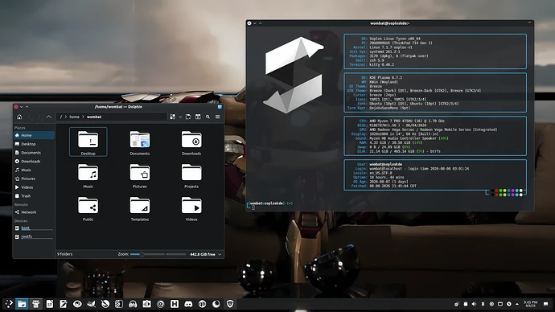Open Dolphin window menu icon in titlebar
555x312 pixels.
click(x=220, y=107)
